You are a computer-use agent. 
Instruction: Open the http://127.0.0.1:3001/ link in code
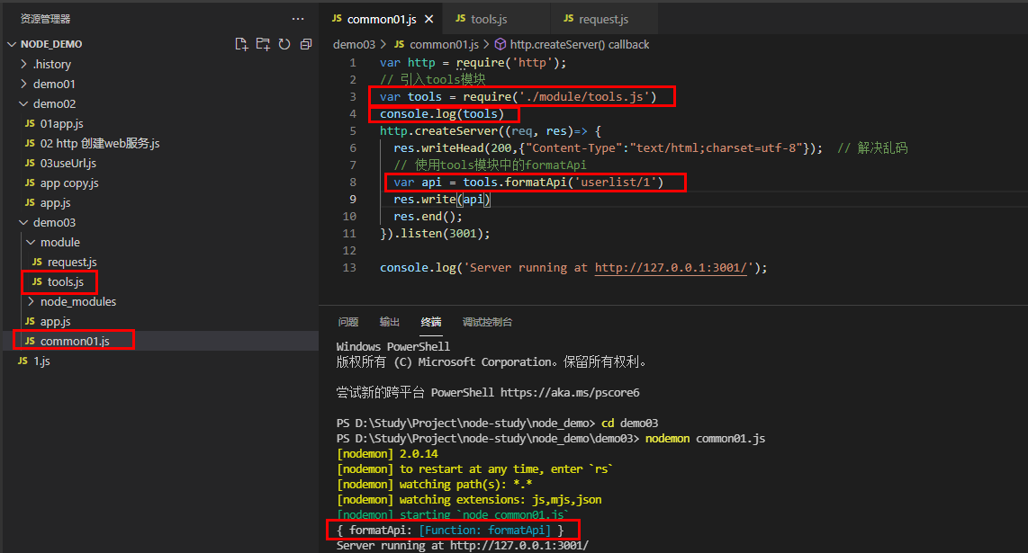coord(671,267)
